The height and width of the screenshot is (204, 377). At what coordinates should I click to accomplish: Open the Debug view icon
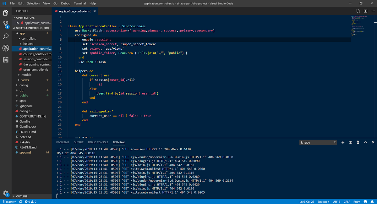pyautogui.click(x=5, y=48)
